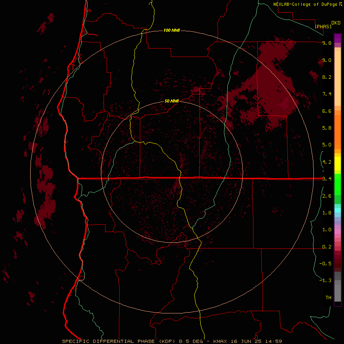Click the 6.6 scale value
The height and width of the screenshot is (344, 344).
click(327, 111)
